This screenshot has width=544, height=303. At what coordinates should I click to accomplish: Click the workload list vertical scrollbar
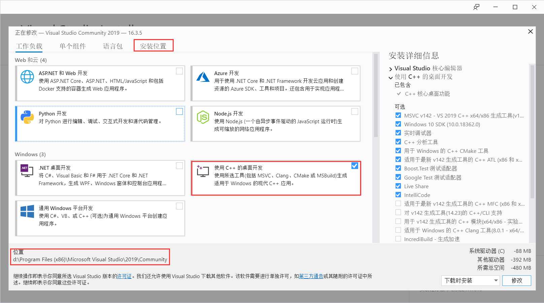(x=376, y=95)
